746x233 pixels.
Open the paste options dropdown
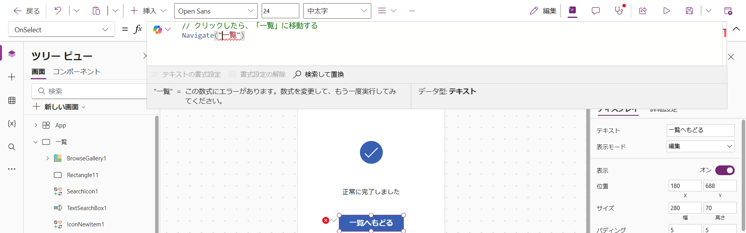click(x=115, y=11)
